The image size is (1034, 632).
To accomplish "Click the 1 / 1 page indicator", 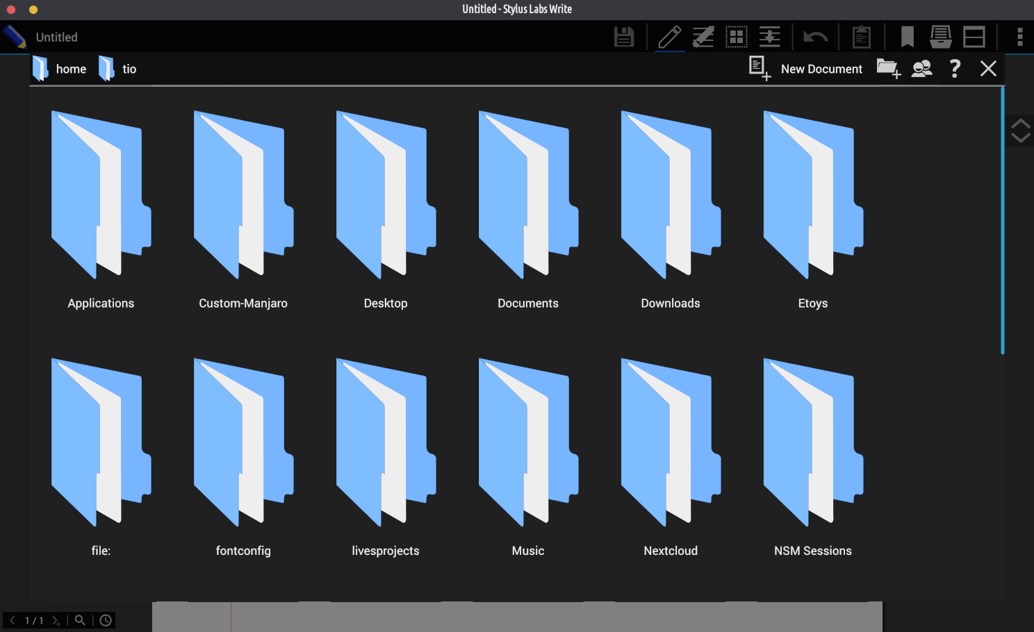I will (34, 620).
